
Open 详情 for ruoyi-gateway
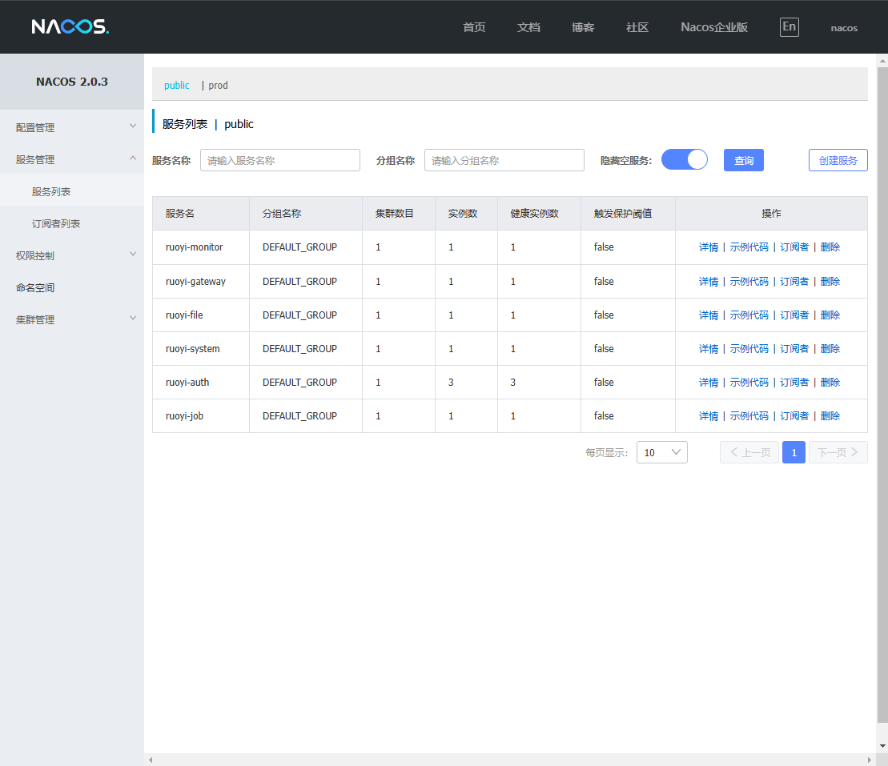(708, 282)
